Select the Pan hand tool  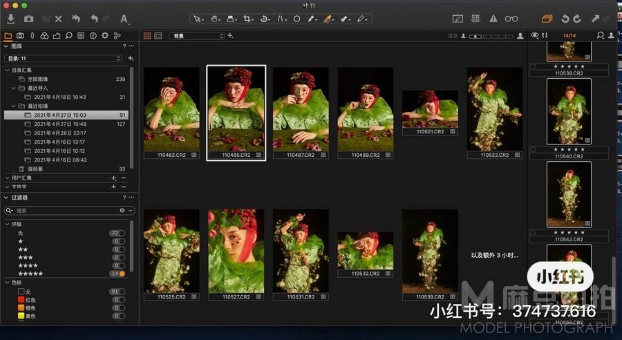pyautogui.click(x=215, y=19)
